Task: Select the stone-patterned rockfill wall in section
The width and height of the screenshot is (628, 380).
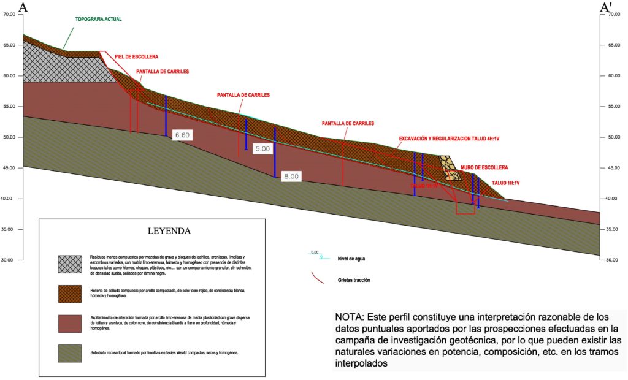Action: [450, 169]
